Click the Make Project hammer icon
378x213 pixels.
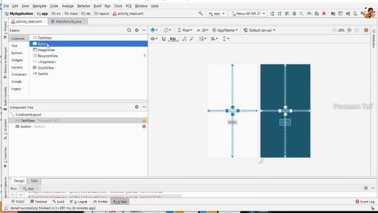tap(201, 14)
